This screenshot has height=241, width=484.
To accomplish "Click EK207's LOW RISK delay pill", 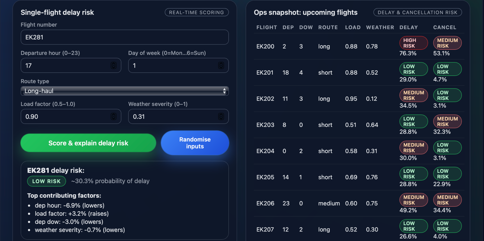I will point(413,226).
